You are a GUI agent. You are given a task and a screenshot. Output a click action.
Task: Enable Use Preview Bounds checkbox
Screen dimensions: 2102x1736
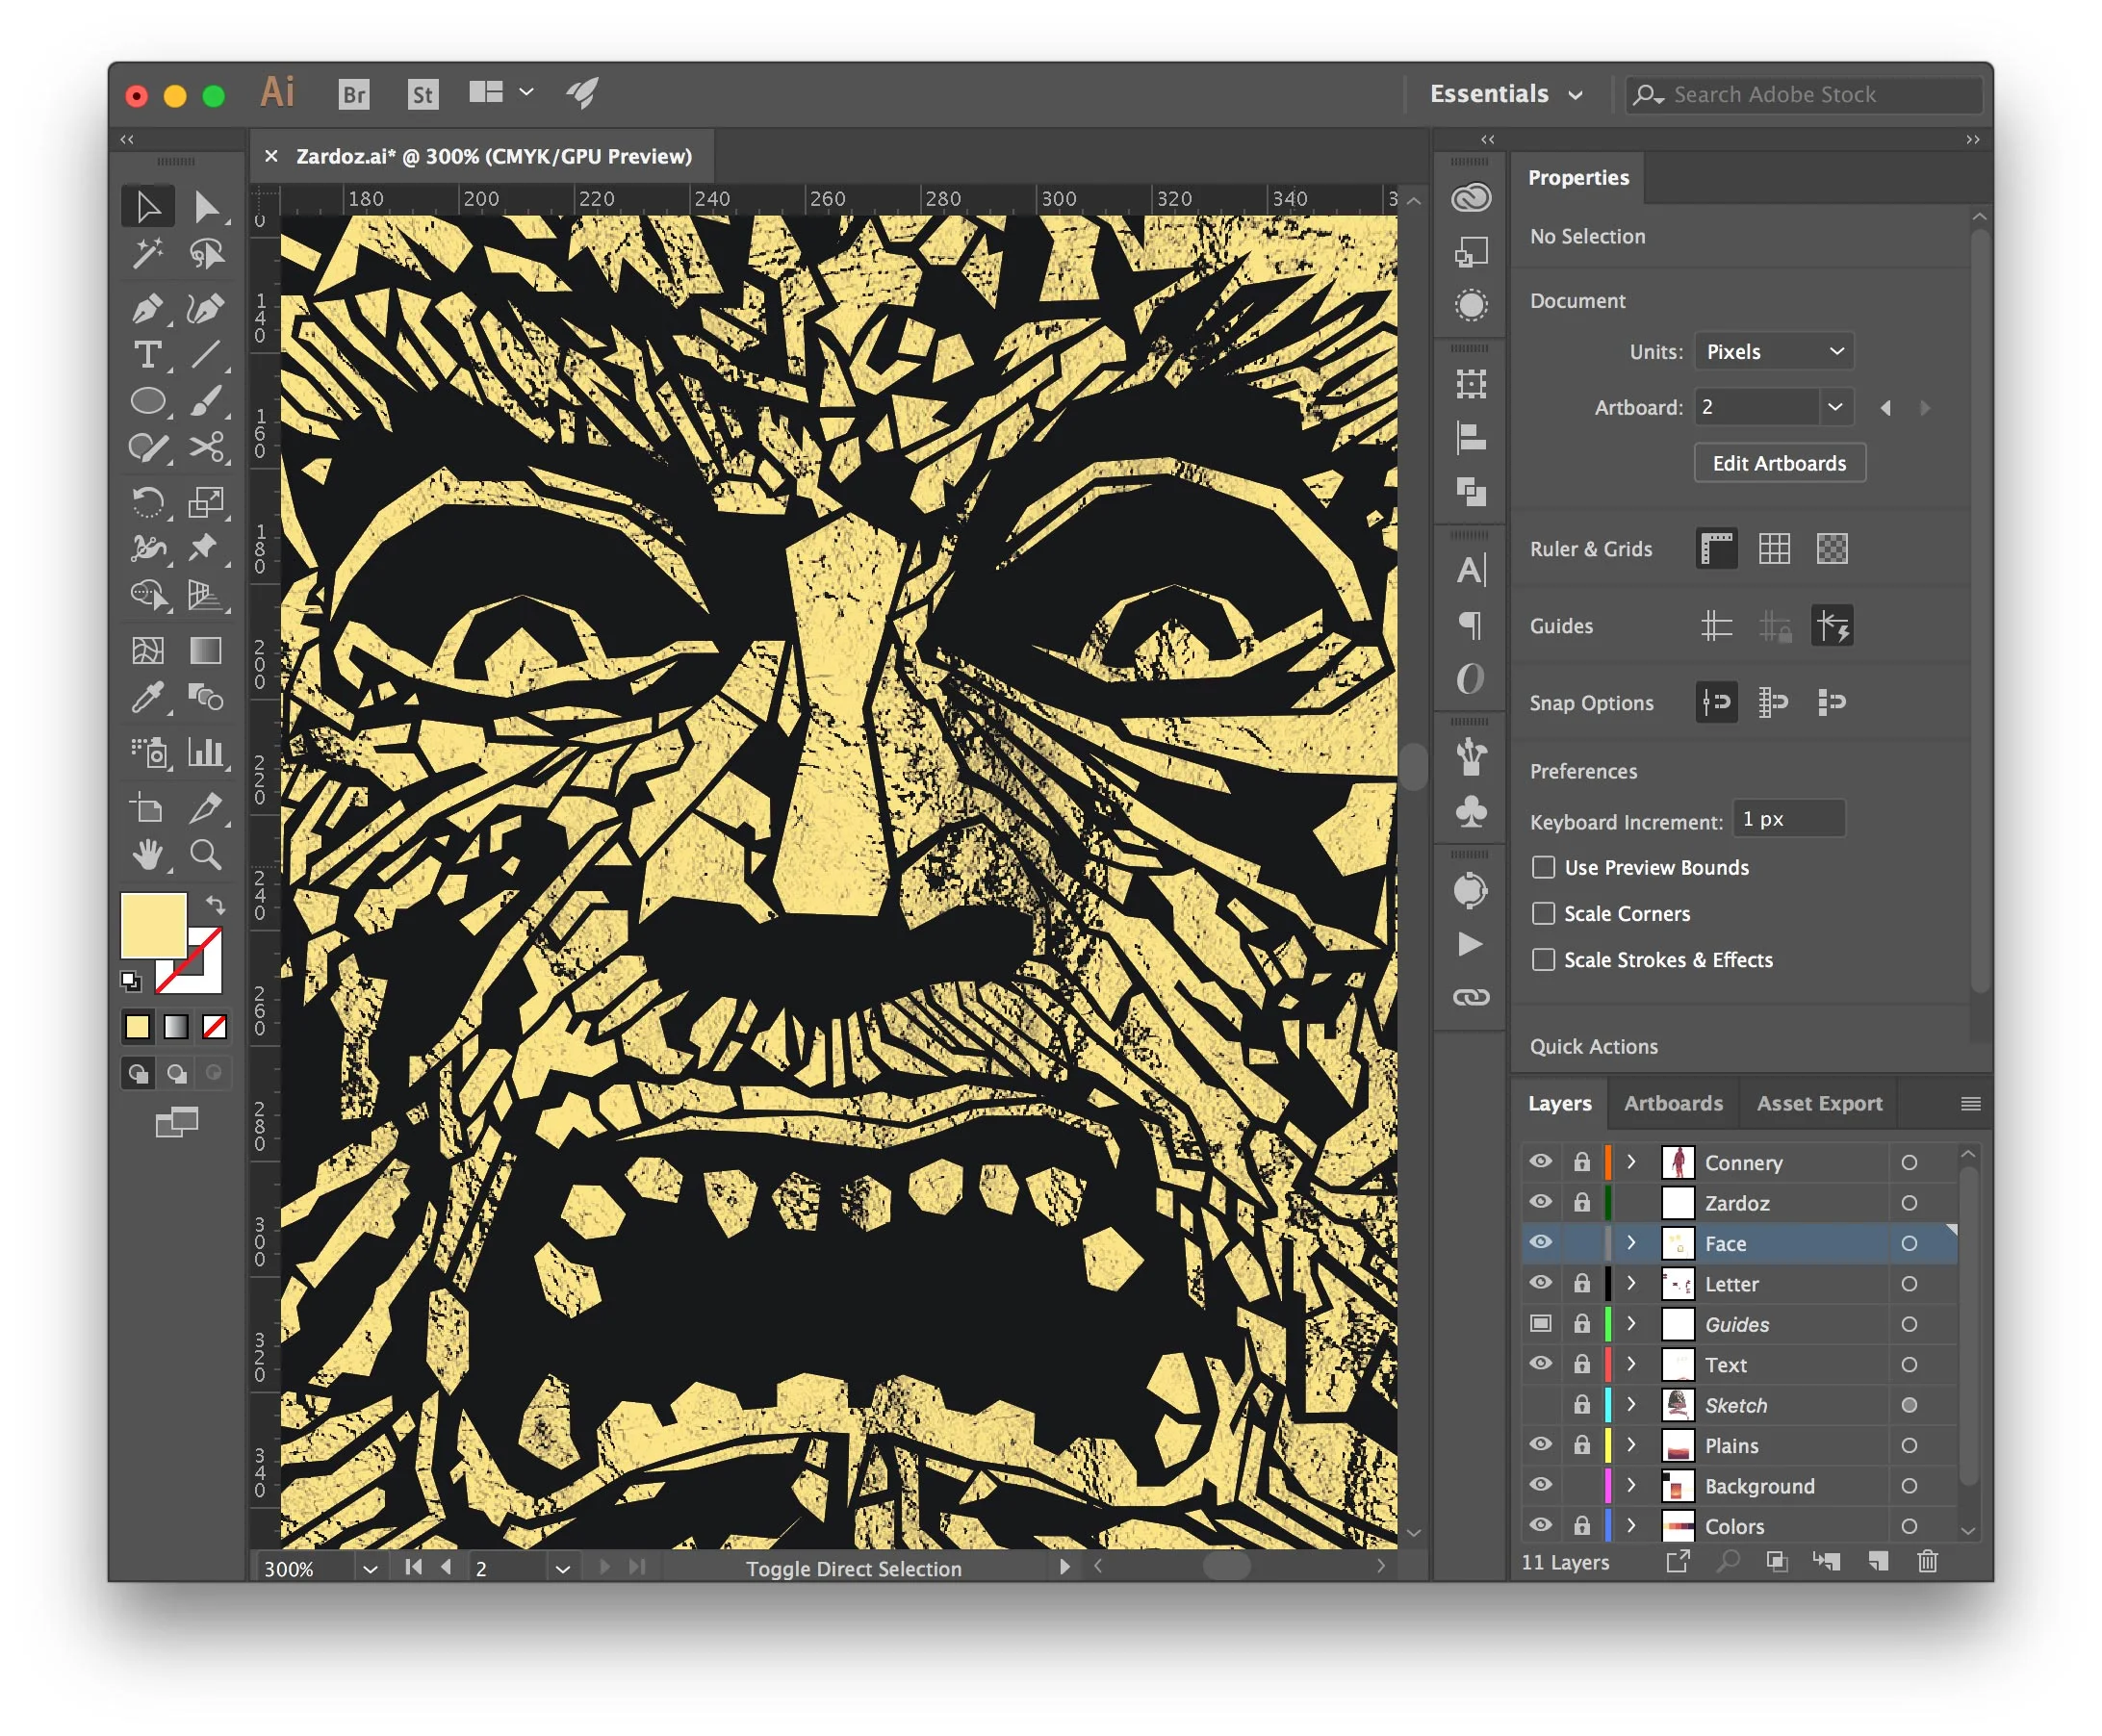tap(1543, 867)
